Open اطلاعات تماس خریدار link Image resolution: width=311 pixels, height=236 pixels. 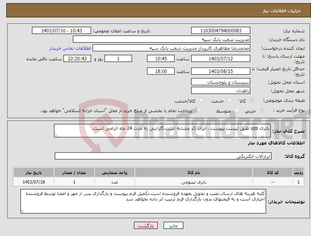point(70,48)
